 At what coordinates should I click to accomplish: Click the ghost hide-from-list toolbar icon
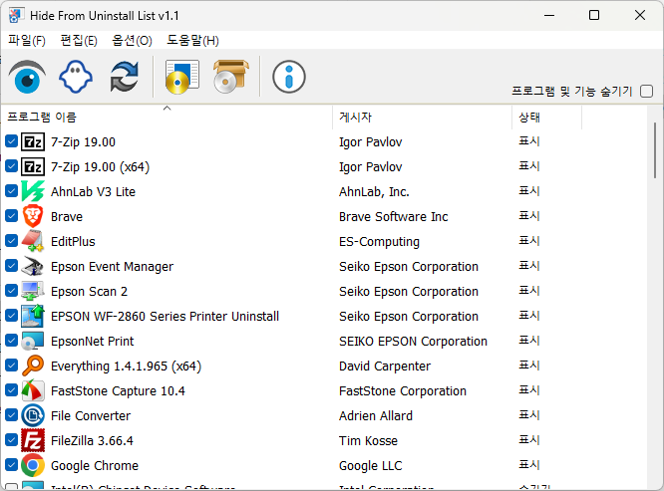[76, 77]
